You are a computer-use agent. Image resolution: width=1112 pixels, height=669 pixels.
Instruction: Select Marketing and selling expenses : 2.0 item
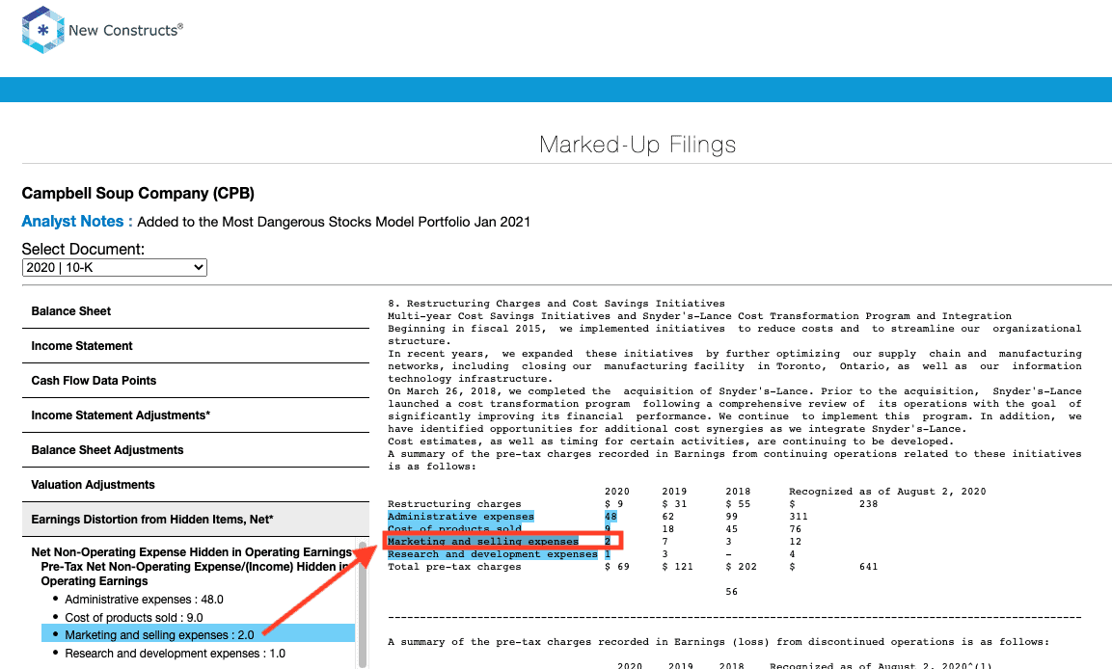198,635
